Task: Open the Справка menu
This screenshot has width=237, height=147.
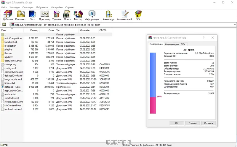Action: (x=70, y=7)
